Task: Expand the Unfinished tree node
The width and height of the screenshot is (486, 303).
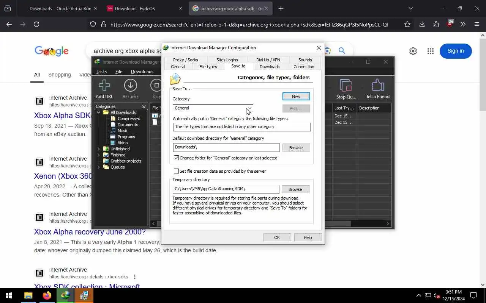Action: [x=99, y=149]
